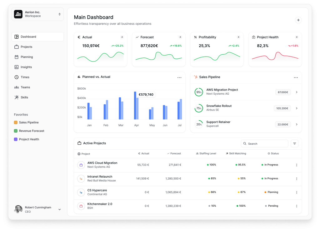Click the plus icon beside Main Dashboard
The width and height of the screenshot is (320, 232).
tap(298, 20)
